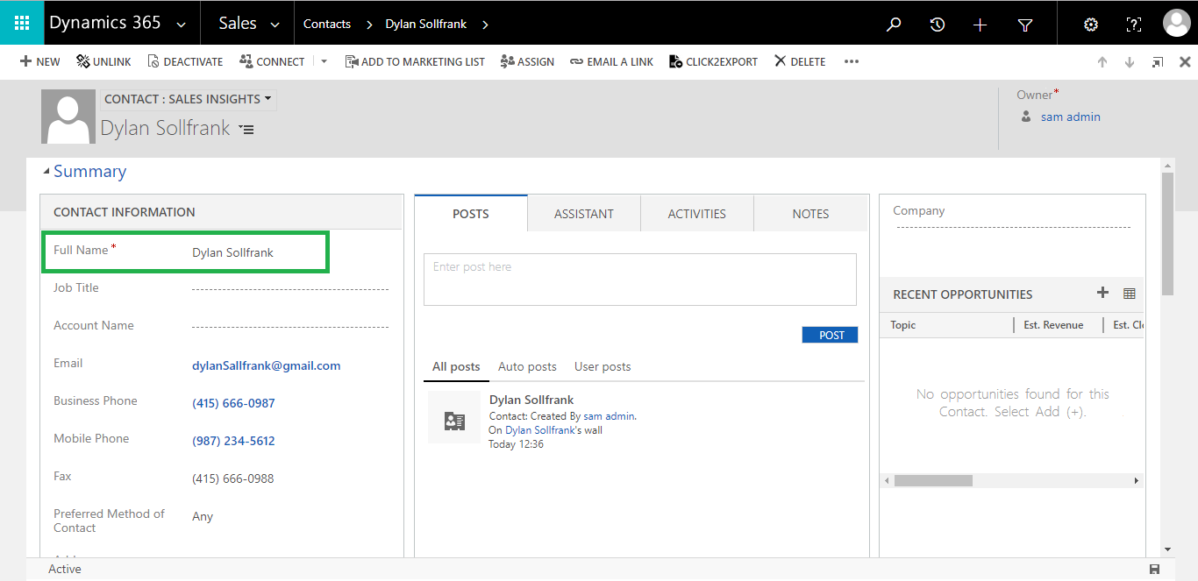The height and width of the screenshot is (581, 1198).
Task: Open the CONNECT split-button dropdown arrow
Action: pyautogui.click(x=324, y=62)
